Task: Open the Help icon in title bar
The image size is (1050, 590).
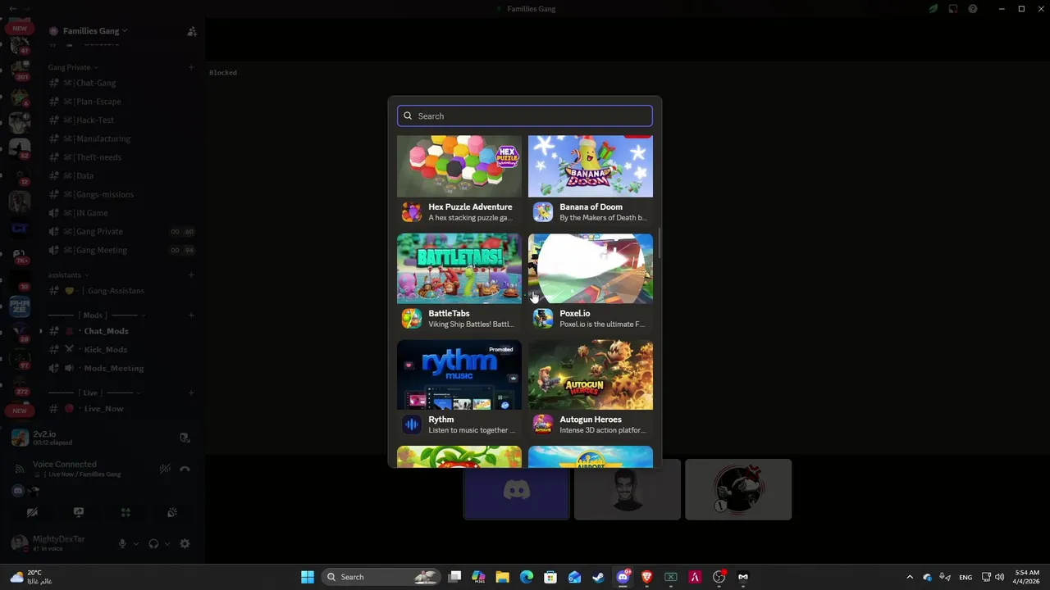Action: tap(973, 9)
